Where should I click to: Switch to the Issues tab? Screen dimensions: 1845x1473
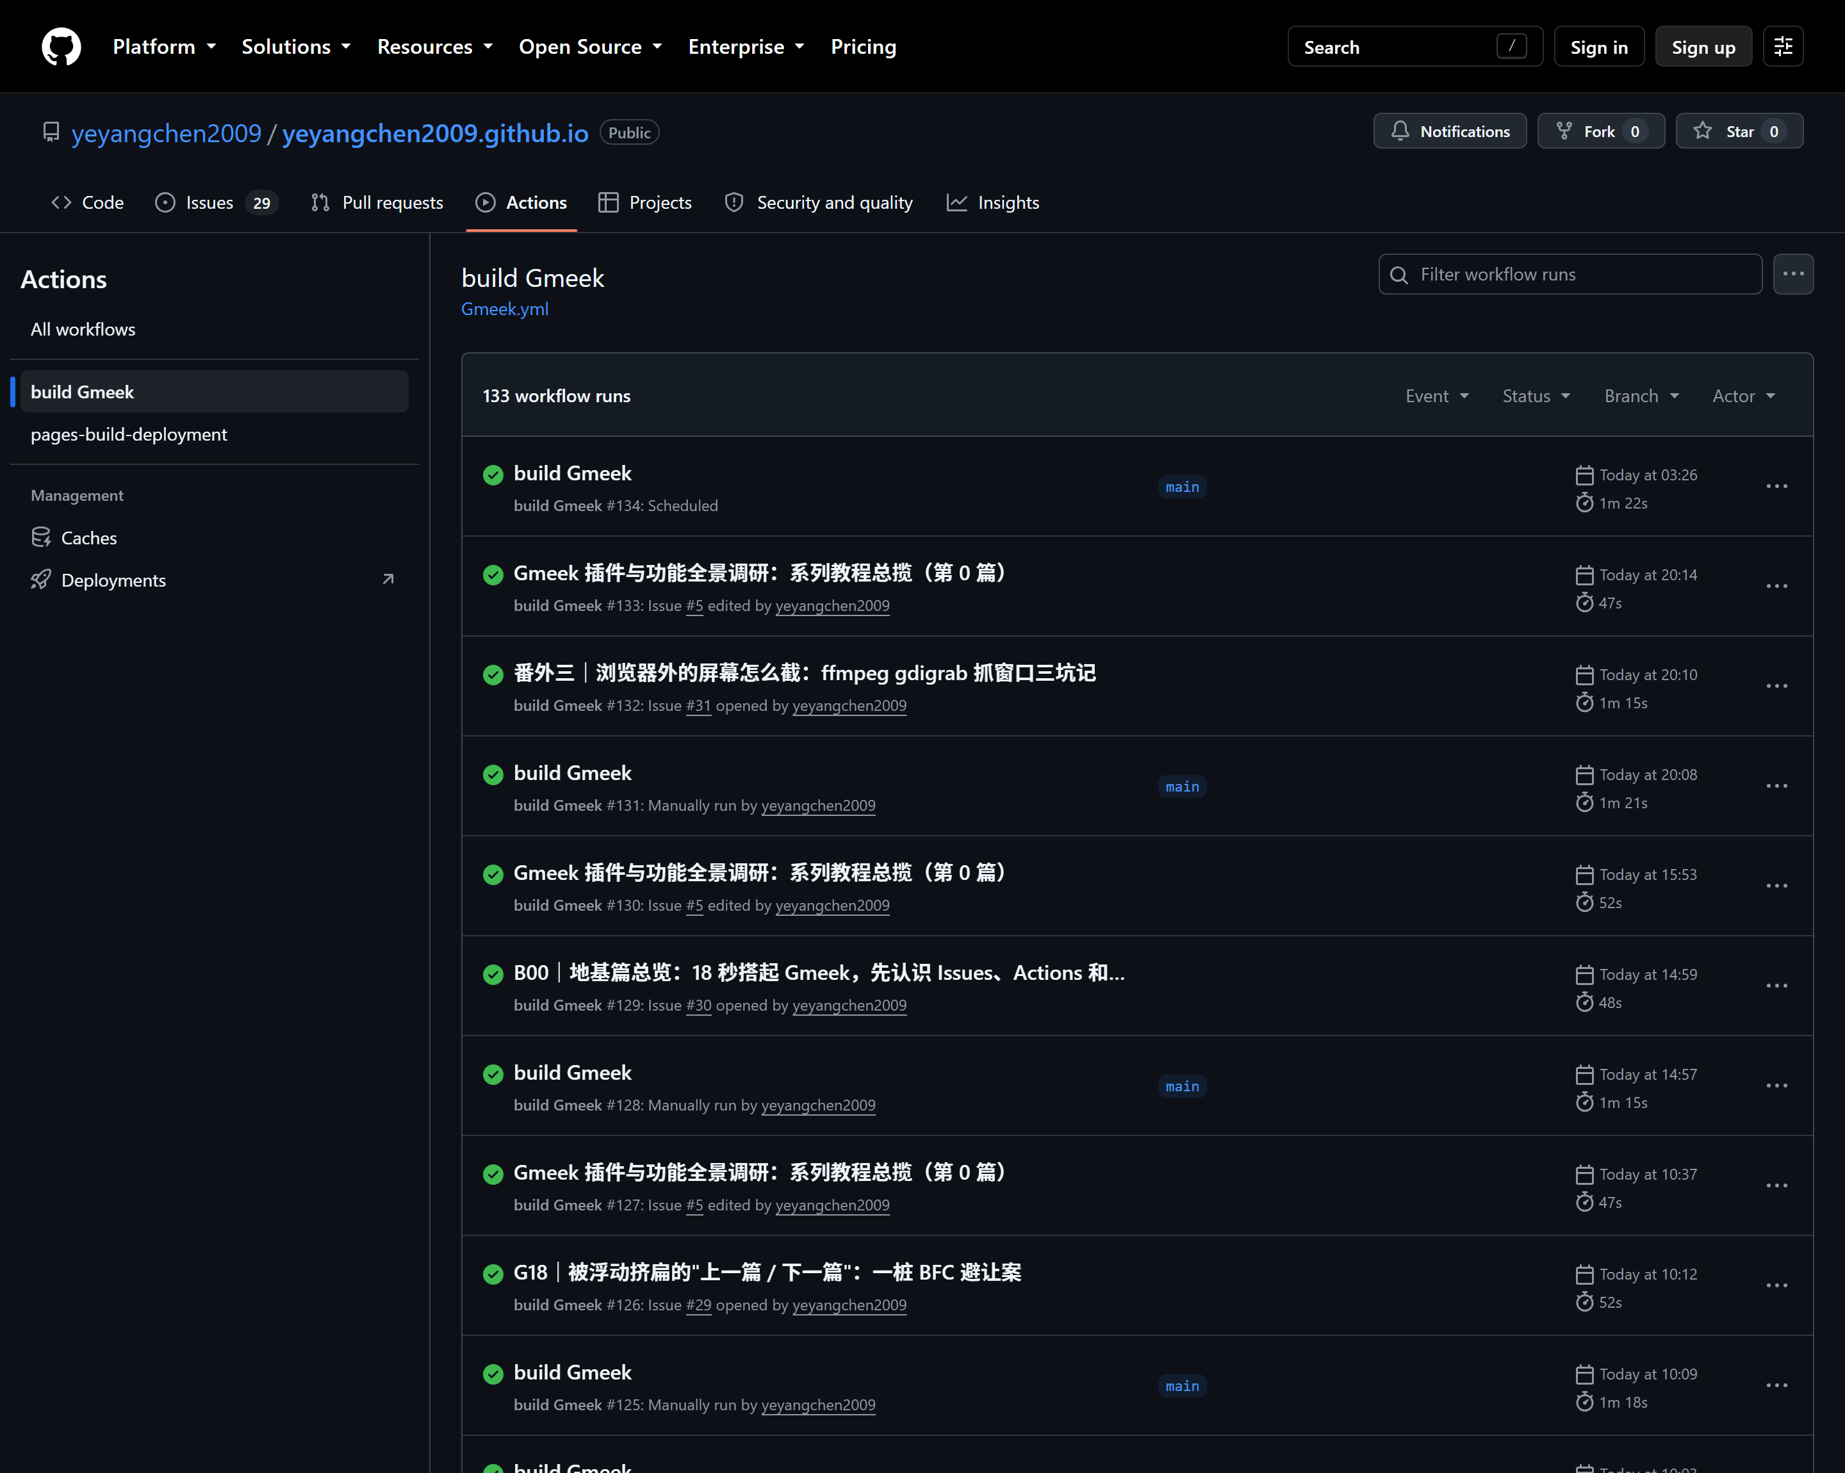click(x=217, y=203)
